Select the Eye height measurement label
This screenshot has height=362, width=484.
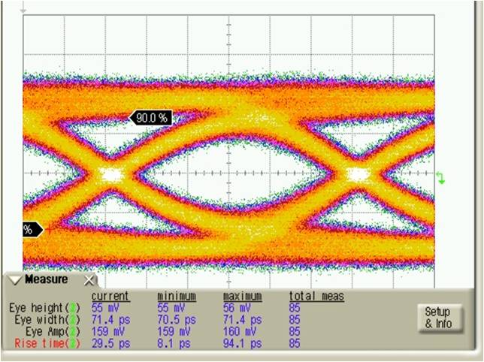[x=38, y=308]
